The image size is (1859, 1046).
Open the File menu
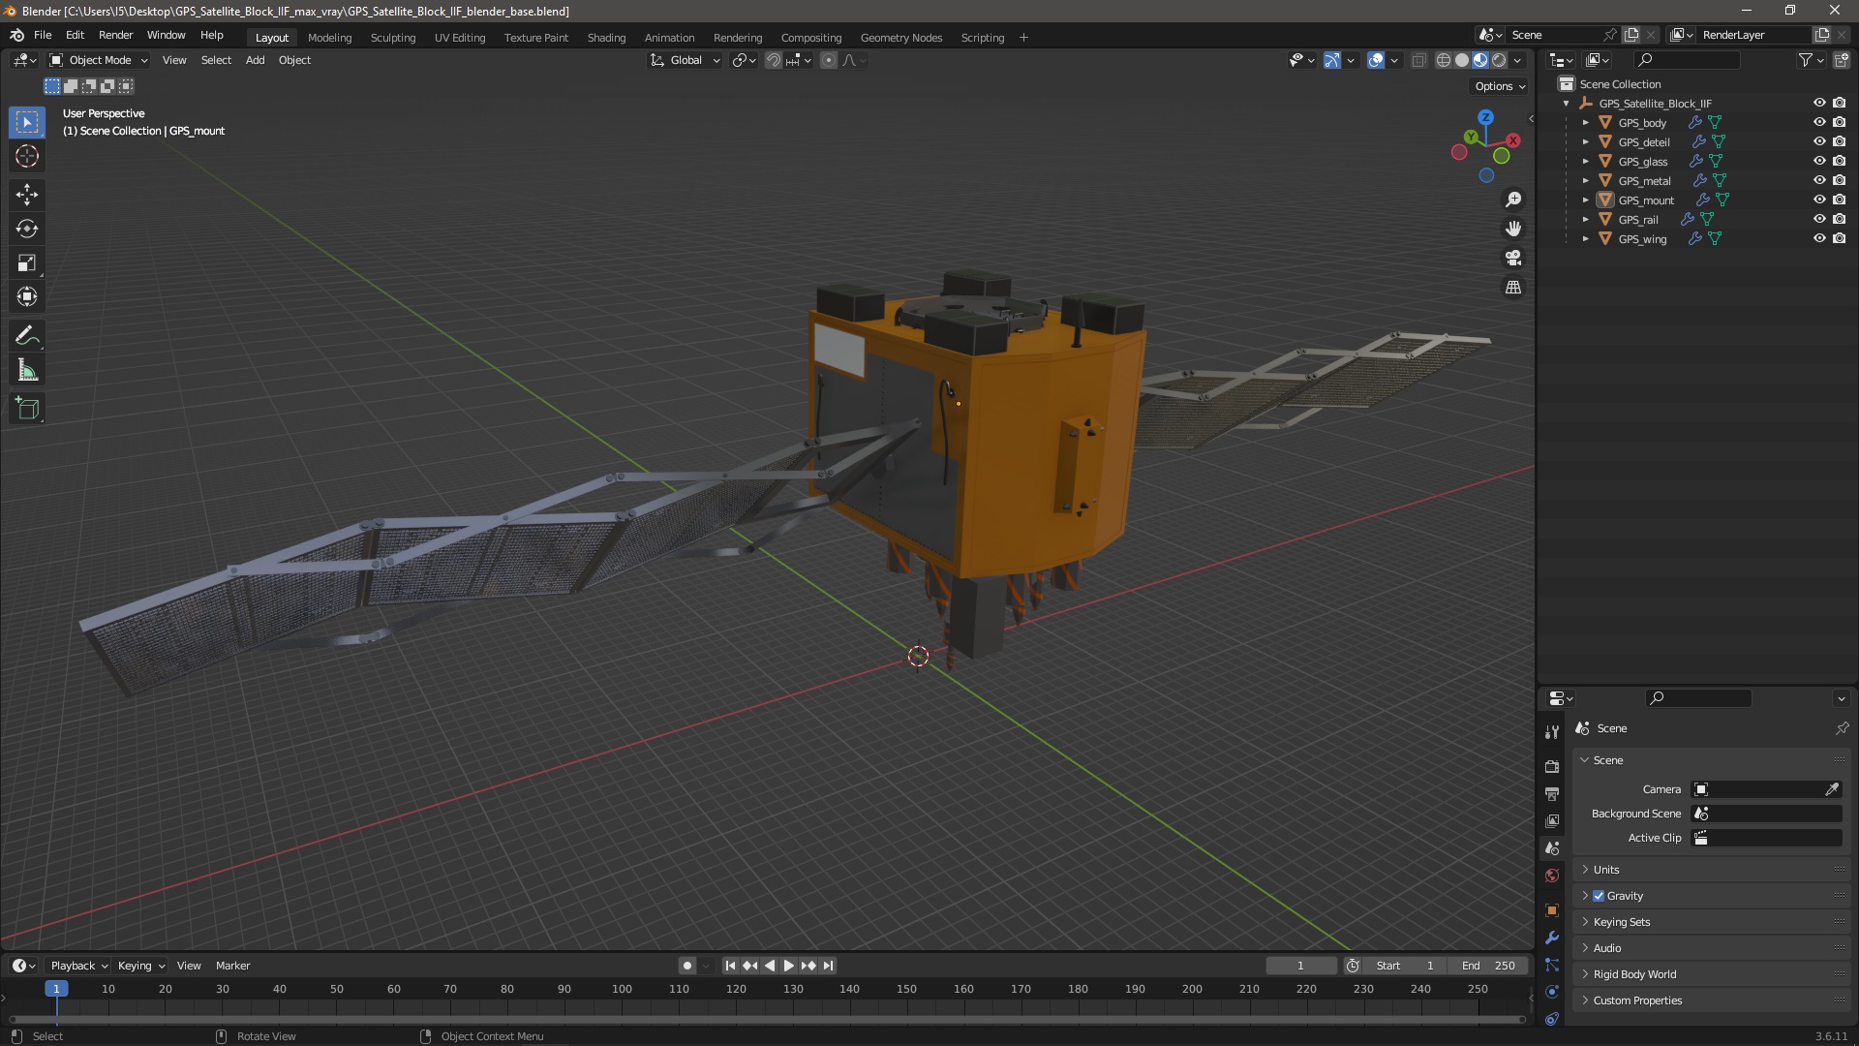[x=43, y=35]
